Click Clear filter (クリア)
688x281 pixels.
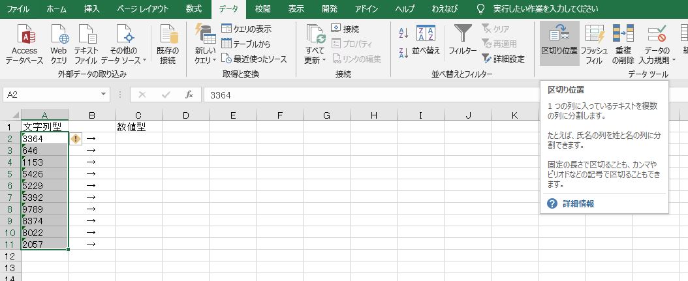click(x=496, y=29)
